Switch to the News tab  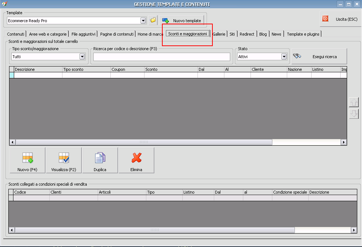[276, 34]
